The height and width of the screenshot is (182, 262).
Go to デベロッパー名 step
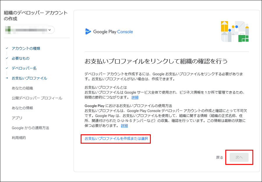pyautogui.click(x=24, y=68)
